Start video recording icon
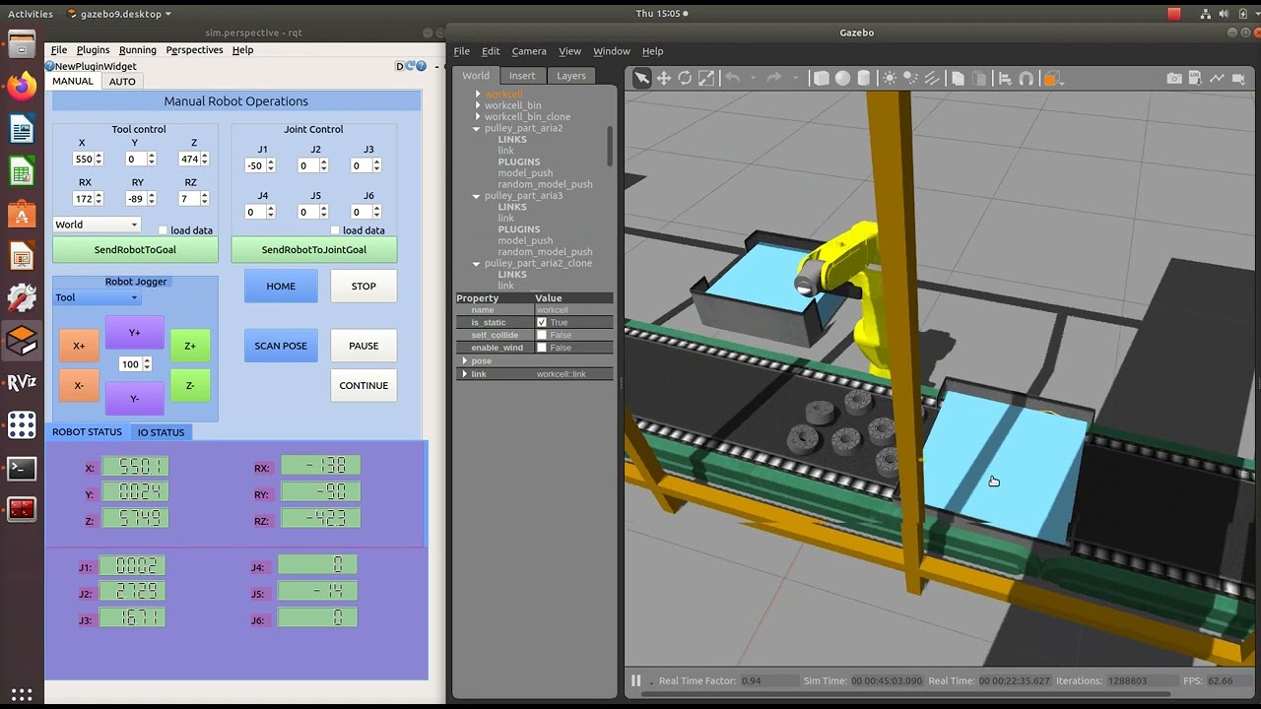The height and width of the screenshot is (709, 1261). click(1238, 79)
